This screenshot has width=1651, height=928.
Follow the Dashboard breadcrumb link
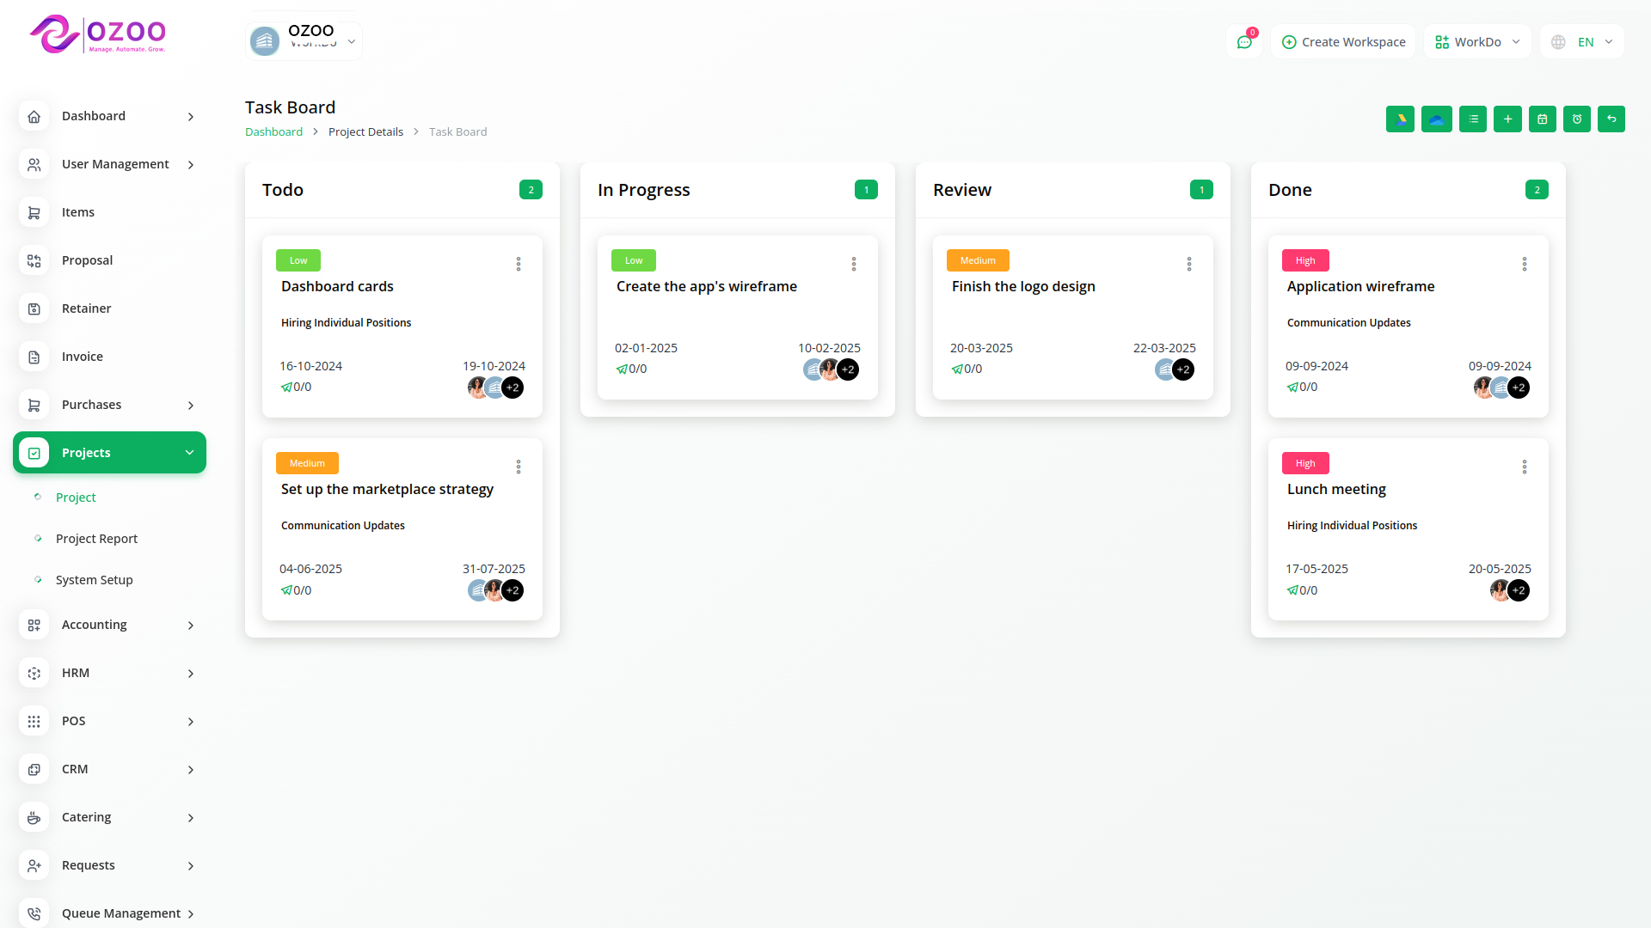(273, 131)
